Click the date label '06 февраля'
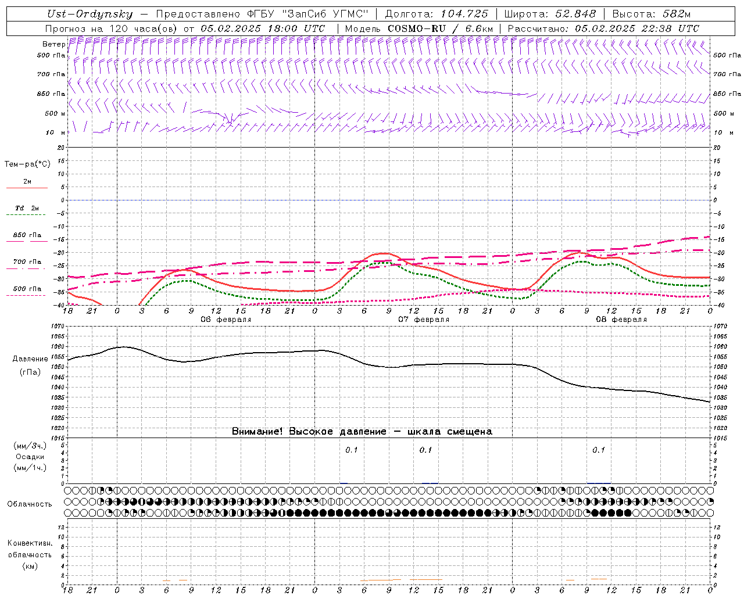 [x=226, y=320]
